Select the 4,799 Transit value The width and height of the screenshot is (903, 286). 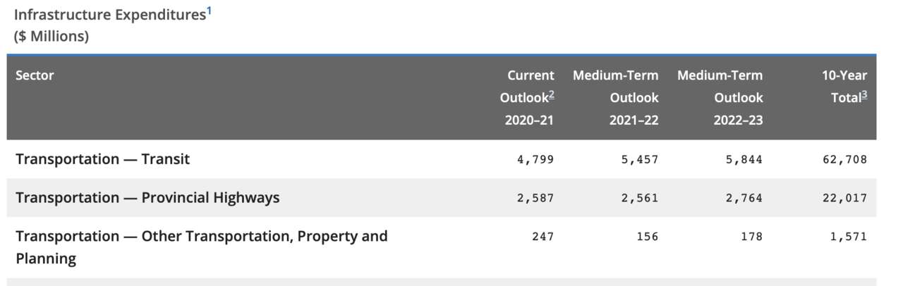[535, 160]
